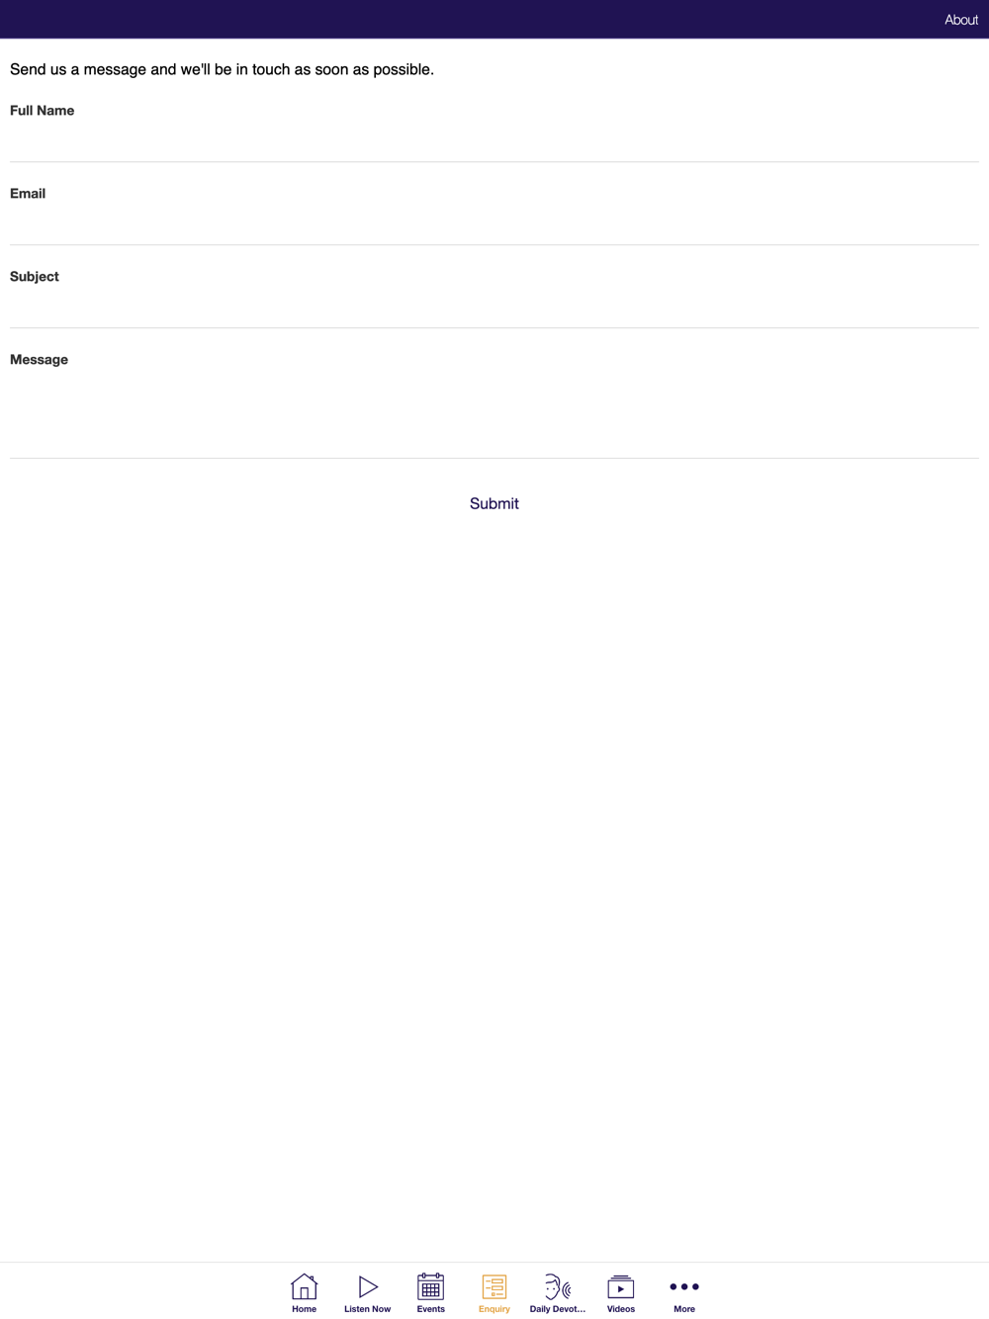Select the Daily Devot... tab label
The width and height of the screenshot is (989, 1319).
pyautogui.click(x=558, y=1309)
